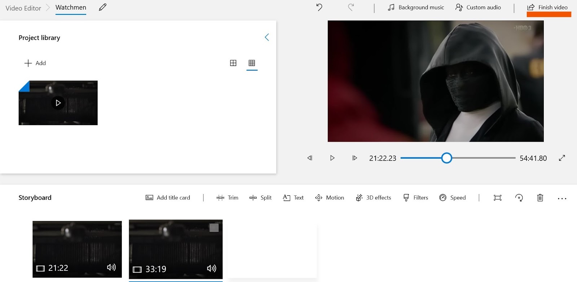Click the Storyboard heading

(x=35, y=198)
